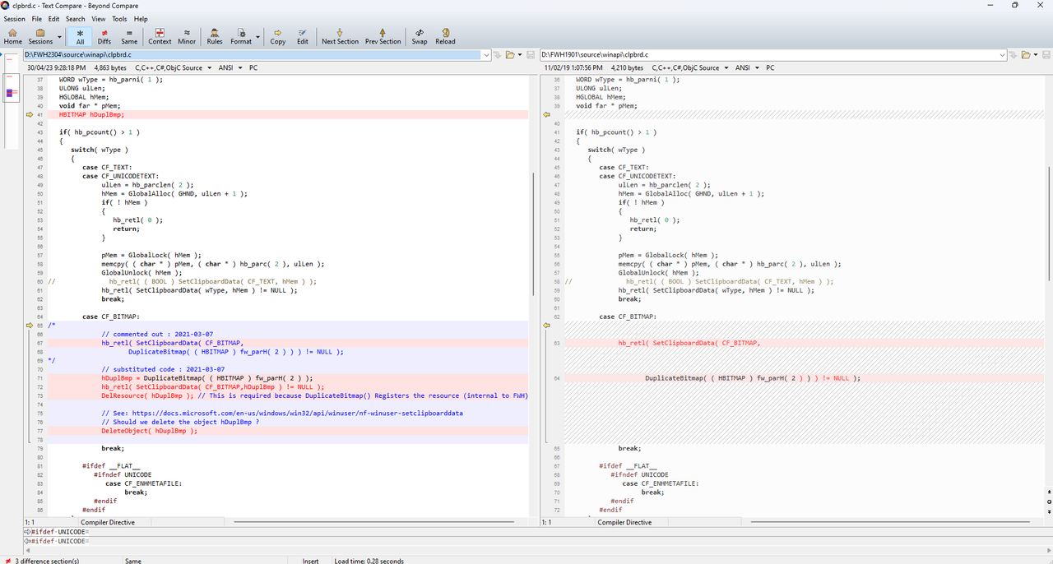Open the Rules settings
Screen dimensions: 1053x564
click(215, 36)
